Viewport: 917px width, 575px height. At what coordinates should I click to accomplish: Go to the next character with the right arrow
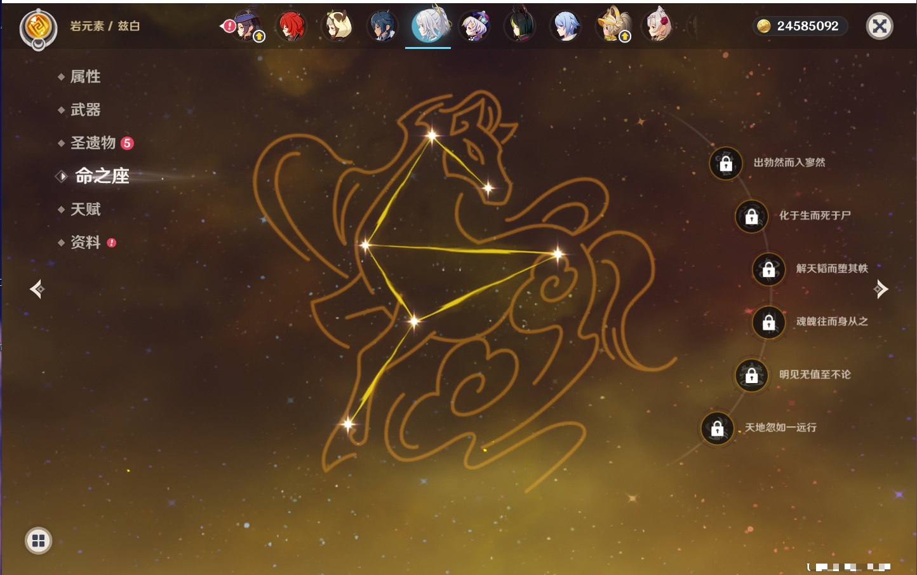880,289
